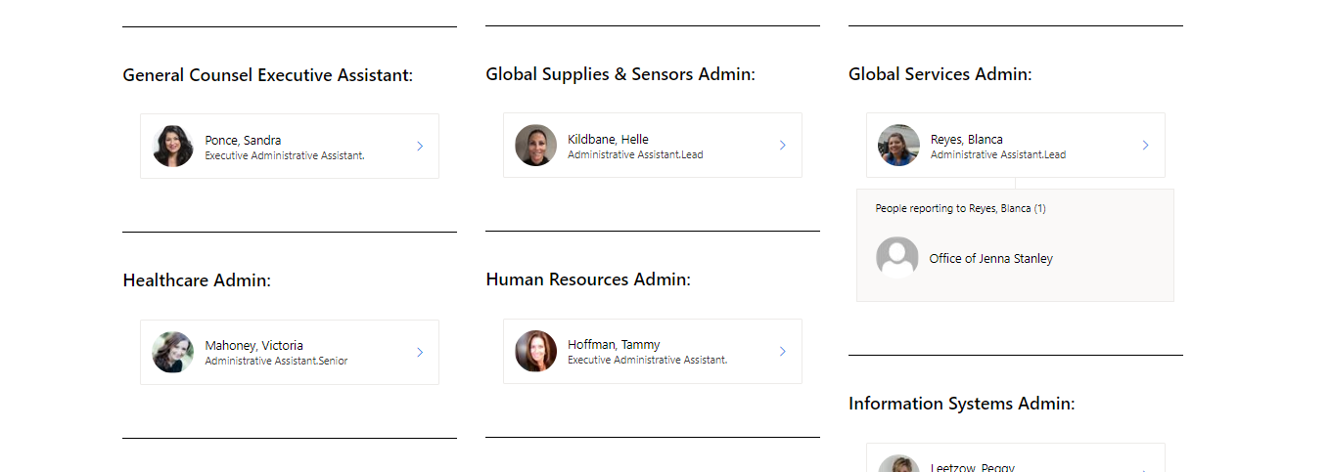Open Hoffman, Tammy contact name

tap(614, 344)
